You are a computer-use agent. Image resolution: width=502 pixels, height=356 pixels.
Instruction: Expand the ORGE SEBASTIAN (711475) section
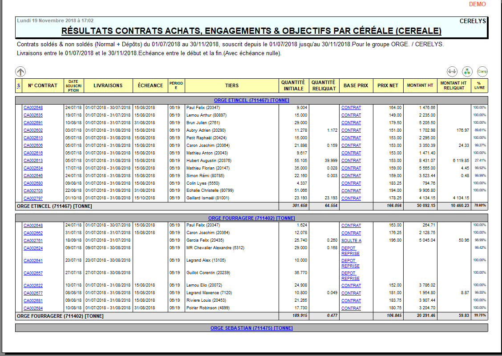(251, 328)
